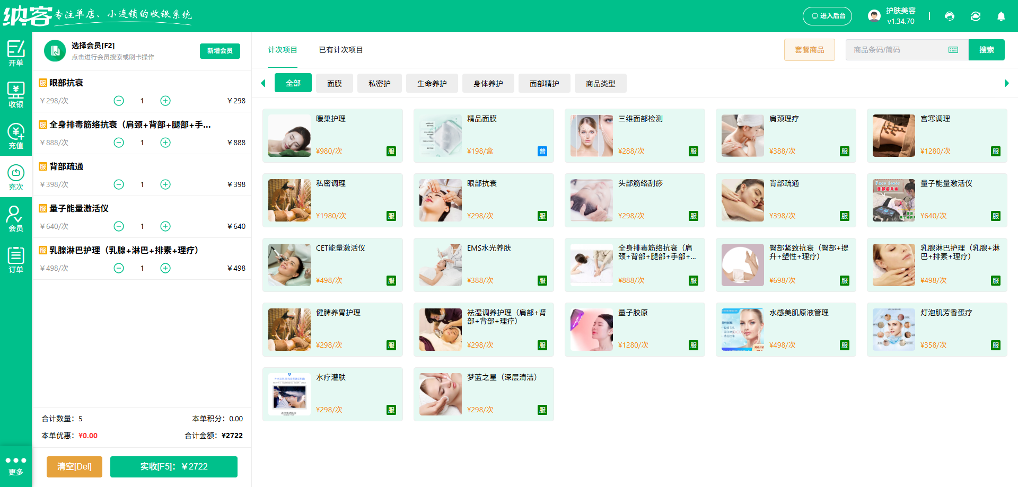Add 灯泡肌芳香蛋疗 product card
This screenshot has width=1018, height=487.
point(937,330)
